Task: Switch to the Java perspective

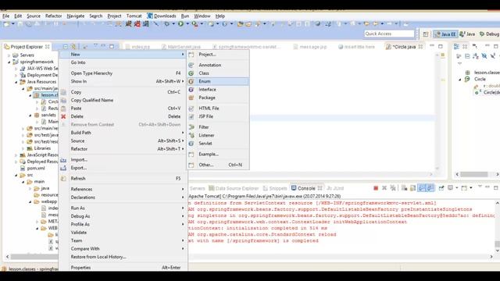Action: pyautogui.click(x=467, y=34)
